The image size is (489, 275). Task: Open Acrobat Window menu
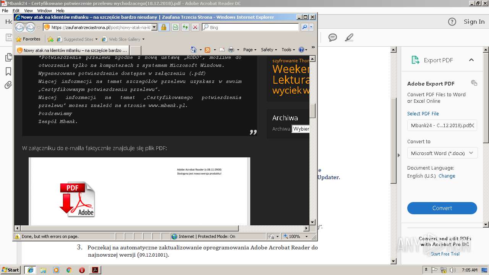[x=44, y=11]
